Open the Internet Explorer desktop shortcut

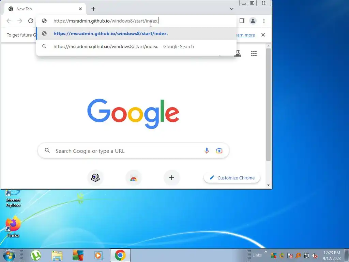pos(13,199)
